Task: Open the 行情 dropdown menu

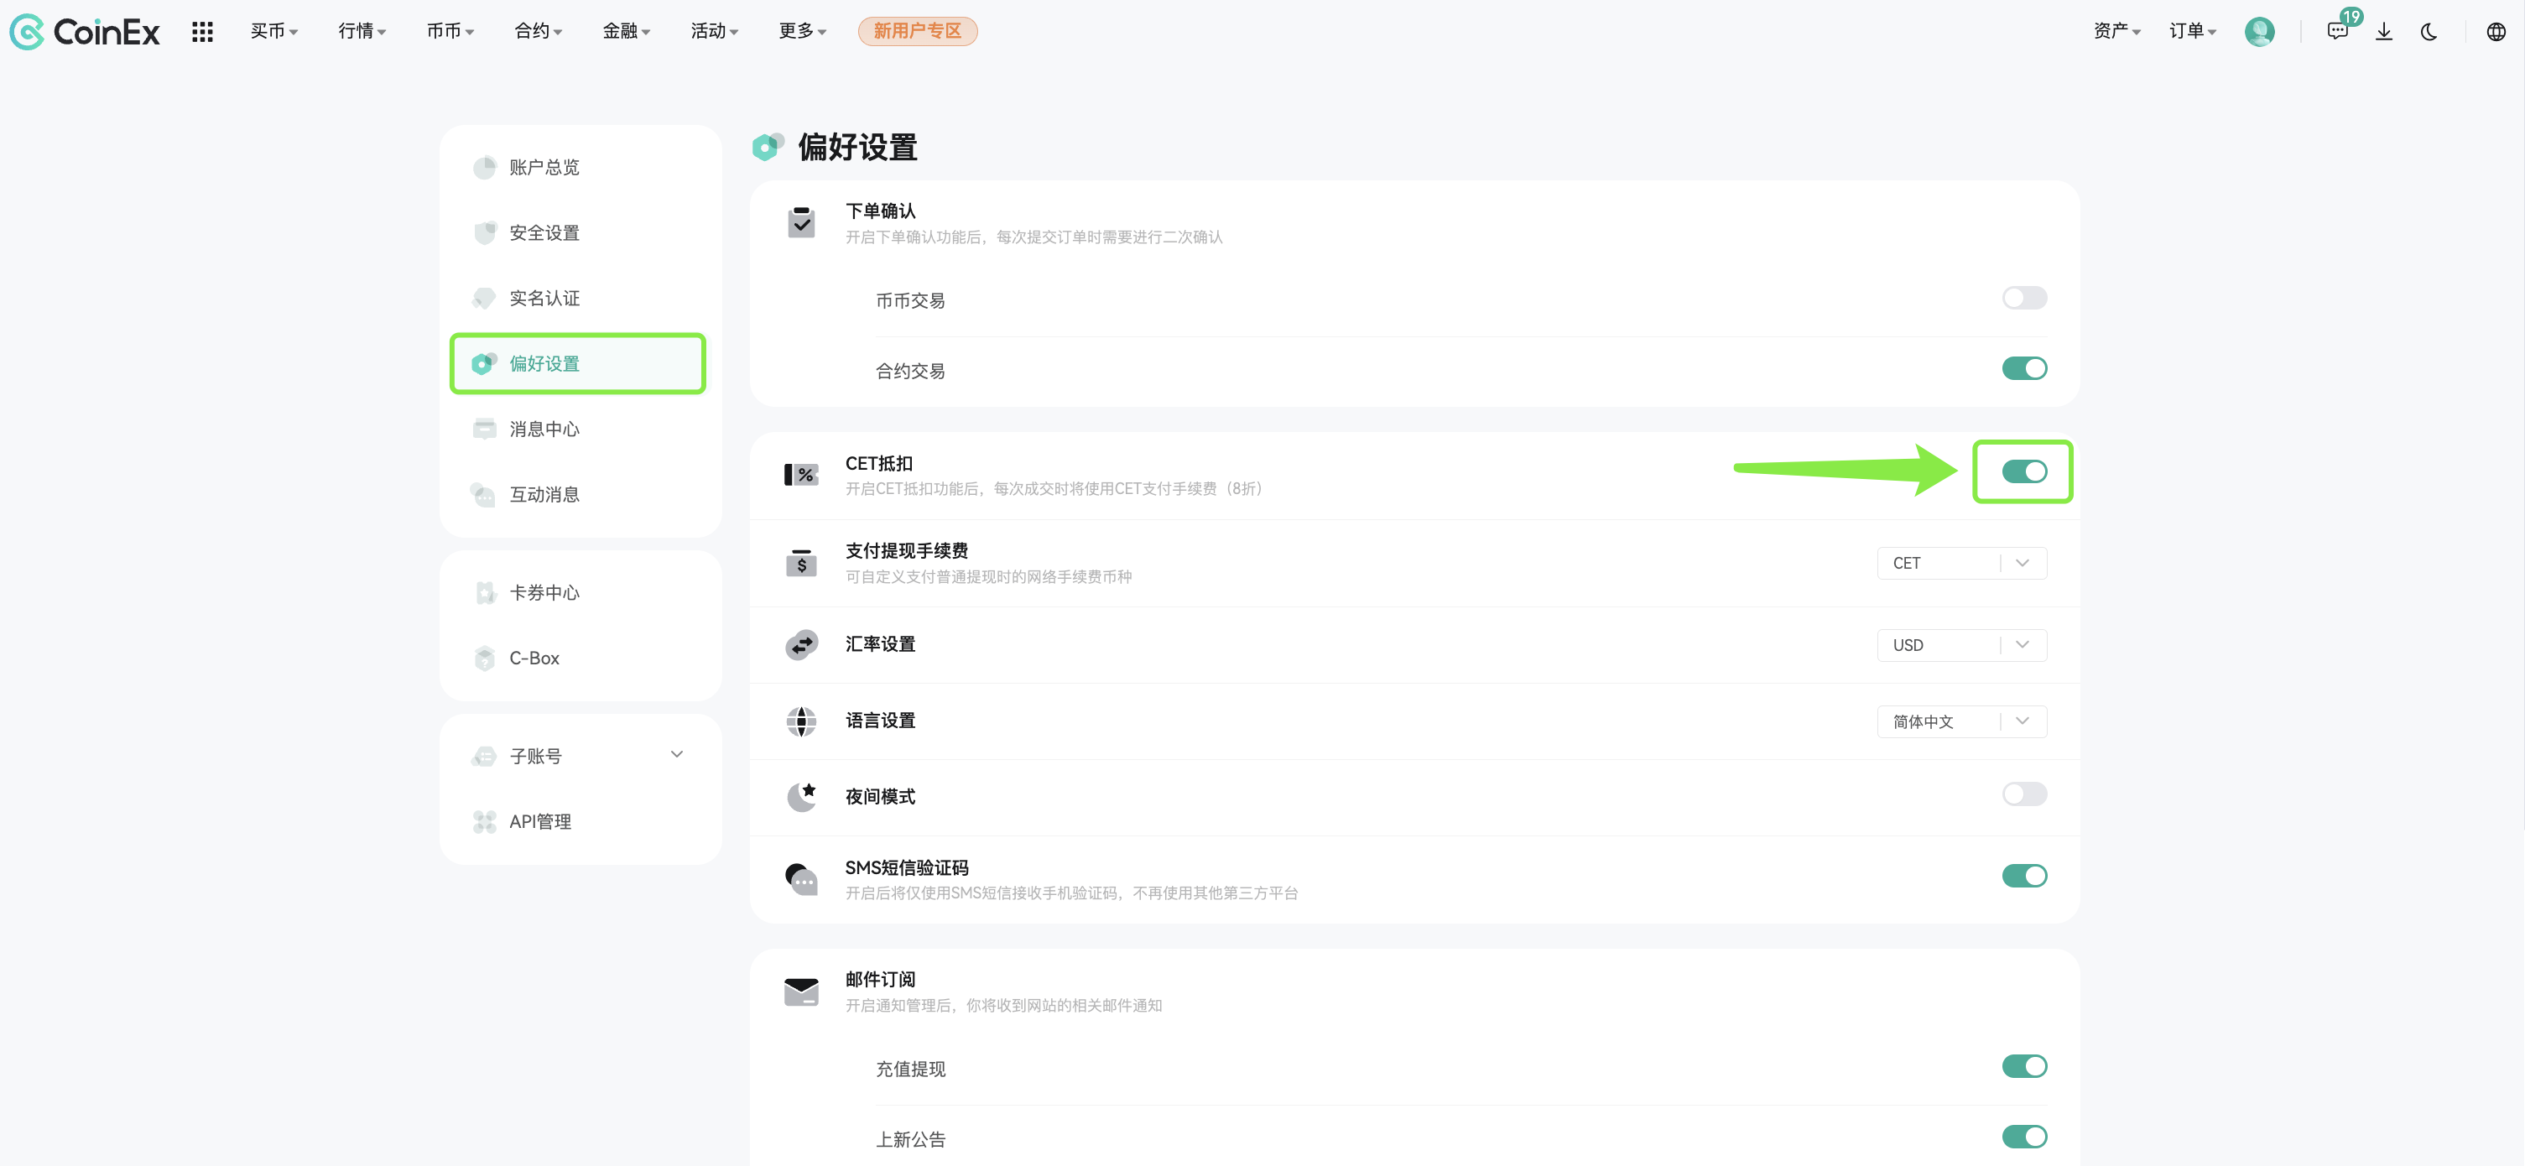Action: (x=362, y=31)
